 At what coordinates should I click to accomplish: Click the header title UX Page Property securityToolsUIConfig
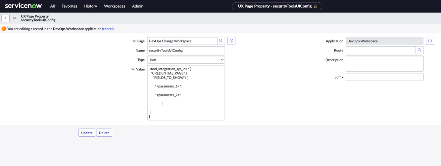[x=38, y=18]
